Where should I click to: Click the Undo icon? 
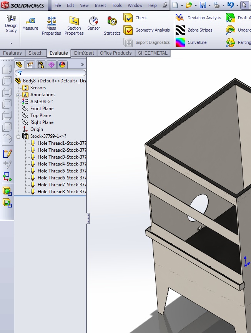point(231,5)
